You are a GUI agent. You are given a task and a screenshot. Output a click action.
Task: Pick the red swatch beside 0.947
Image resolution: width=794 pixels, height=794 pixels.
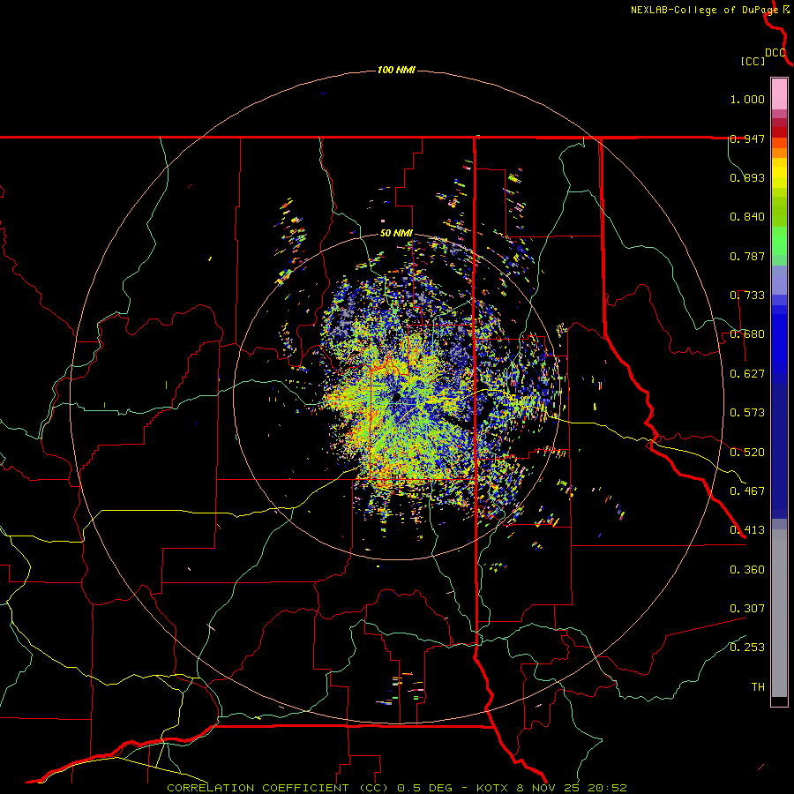point(779,132)
